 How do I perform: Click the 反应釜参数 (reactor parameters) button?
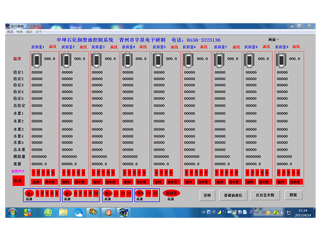(265, 195)
